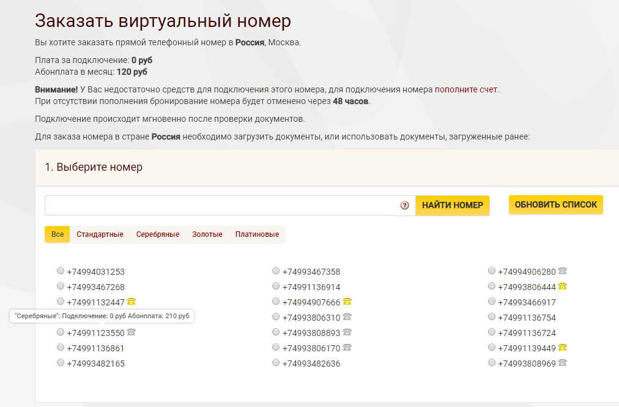Click the gold phone icon next to +74991132447
This screenshot has width=619, height=407.
[x=132, y=302]
